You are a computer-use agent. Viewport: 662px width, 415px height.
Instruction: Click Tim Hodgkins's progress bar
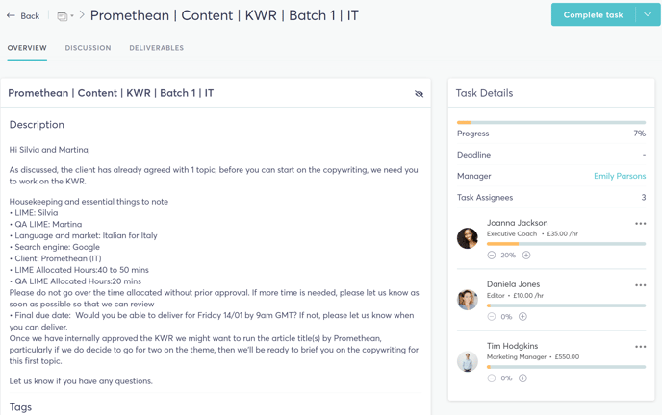(x=566, y=367)
